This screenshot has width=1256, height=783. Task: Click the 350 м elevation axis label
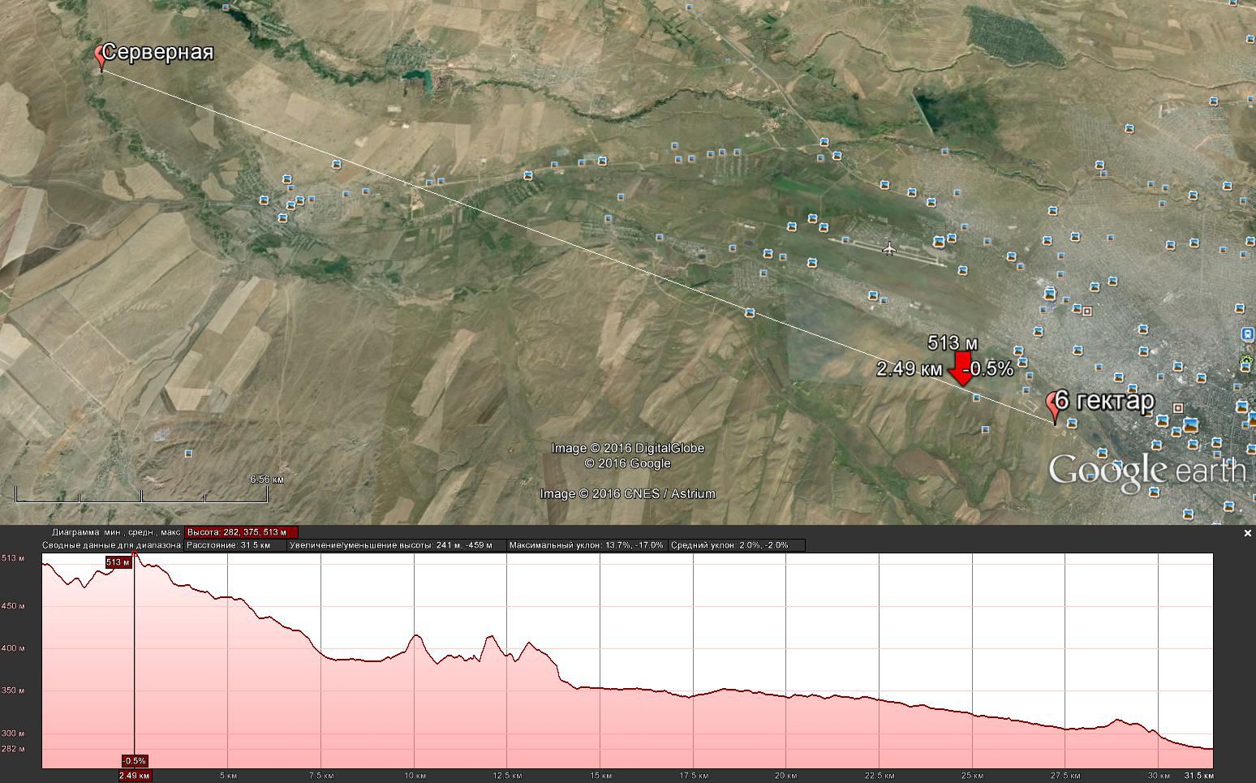[x=13, y=691]
